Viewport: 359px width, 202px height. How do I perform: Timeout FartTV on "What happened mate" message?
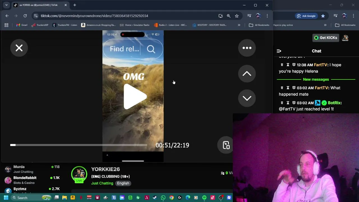tap(288, 88)
